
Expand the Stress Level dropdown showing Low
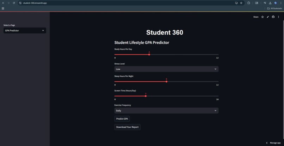[x=166, y=69]
